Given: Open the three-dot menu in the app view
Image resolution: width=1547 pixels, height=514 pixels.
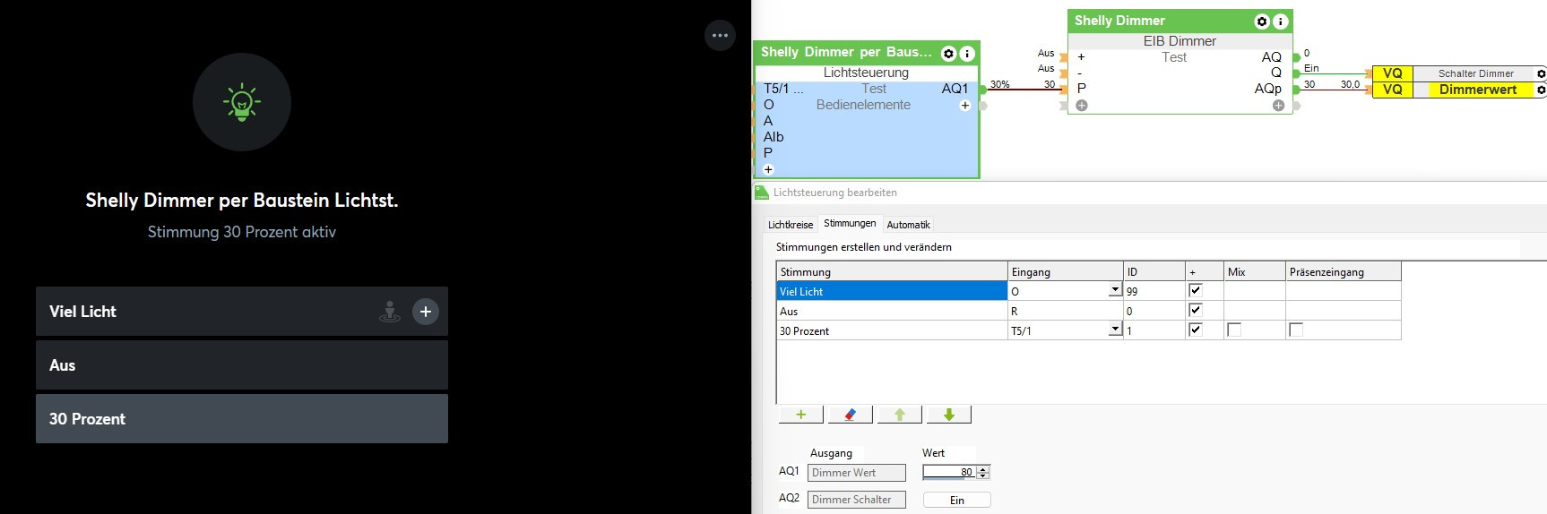Looking at the screenshot, I should coord(720,36).
